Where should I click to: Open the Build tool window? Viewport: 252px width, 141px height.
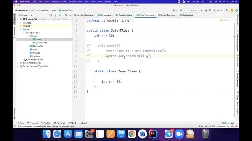click(83, 123)
